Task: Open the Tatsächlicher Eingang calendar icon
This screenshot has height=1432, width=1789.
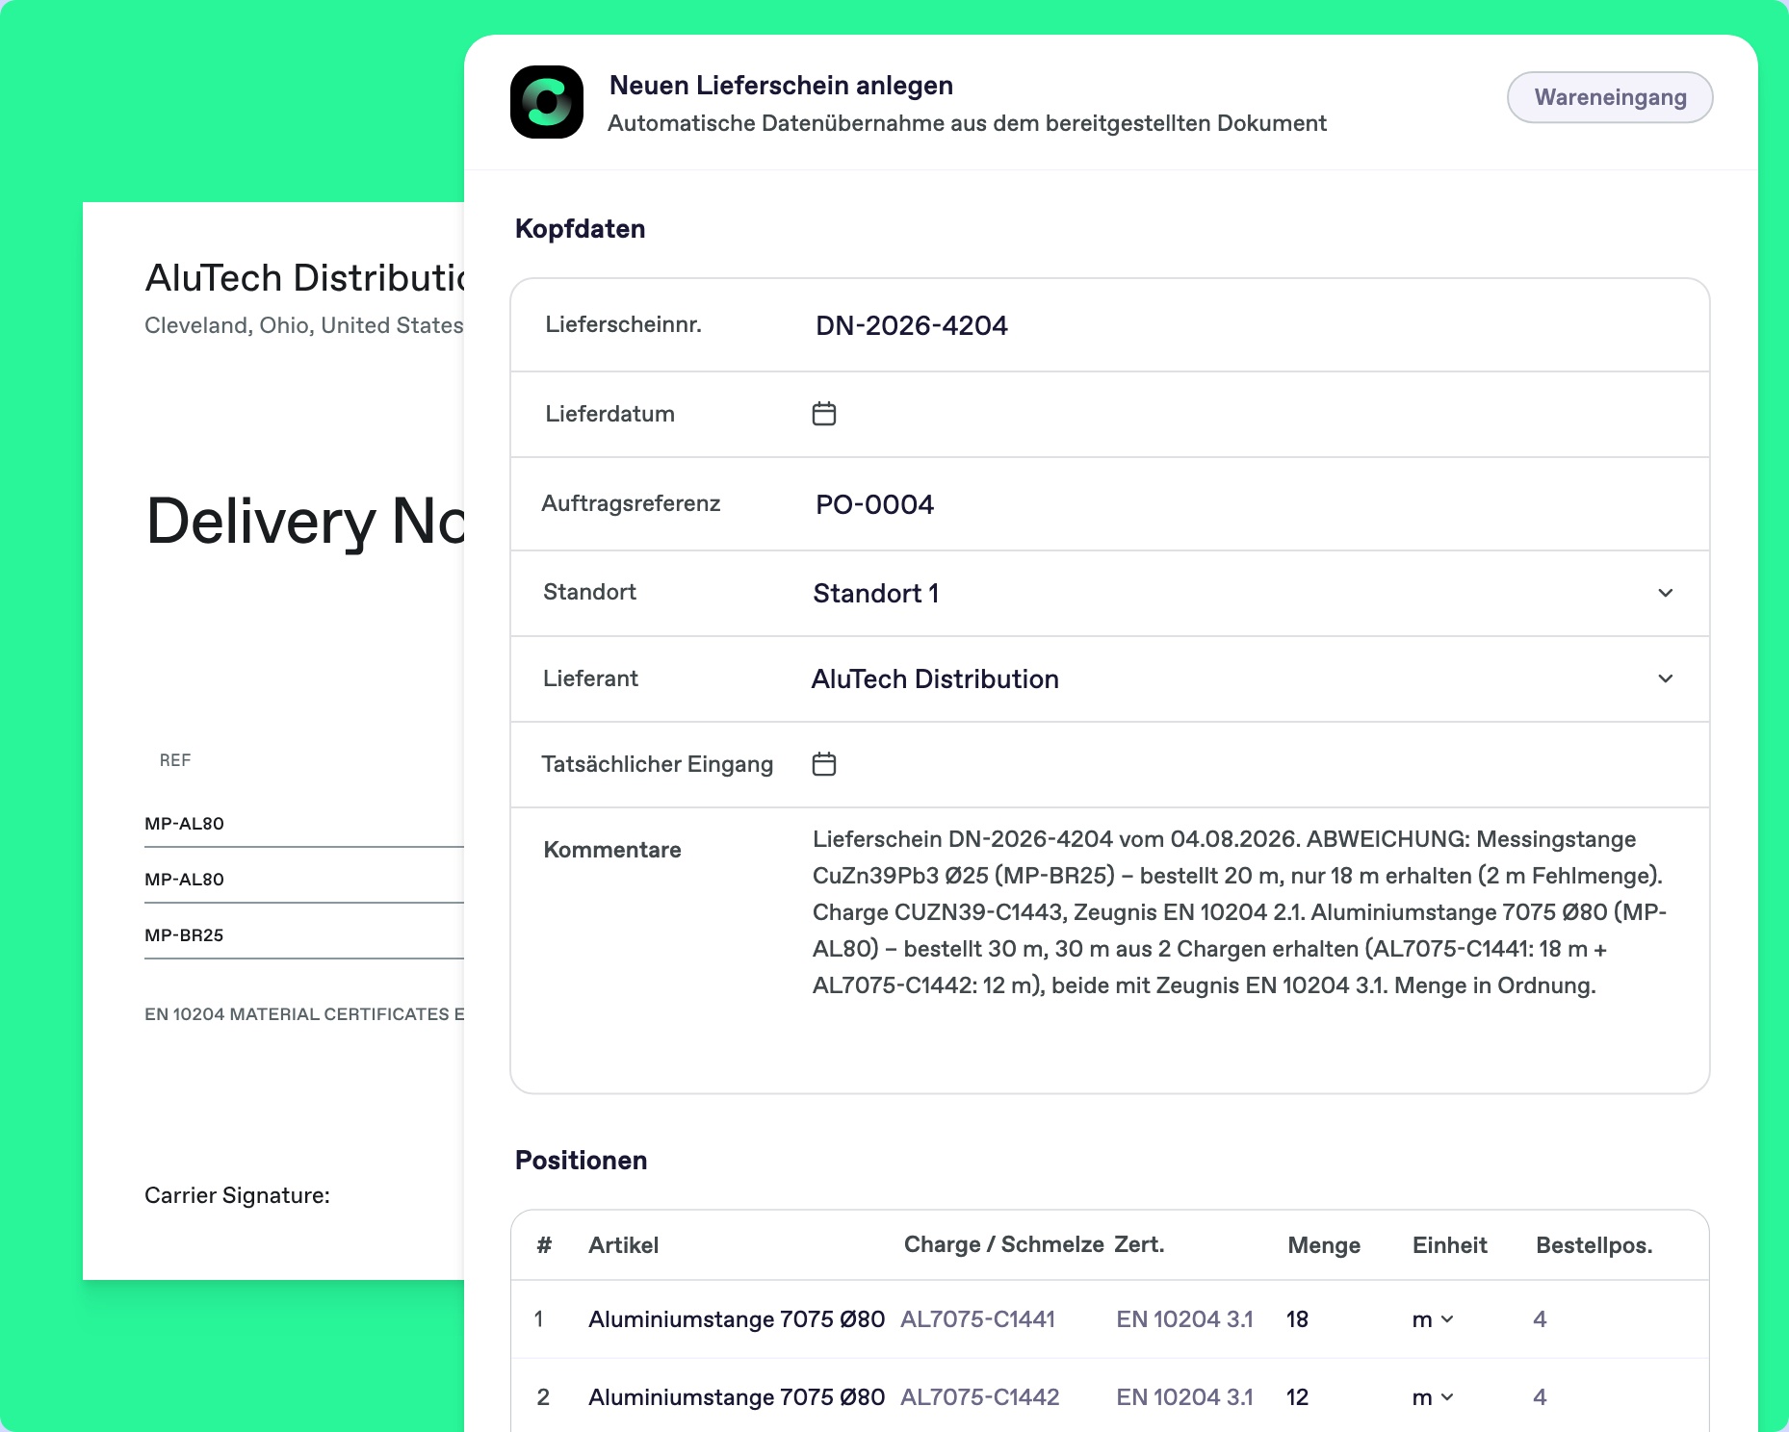Action: tap(824, 764)
